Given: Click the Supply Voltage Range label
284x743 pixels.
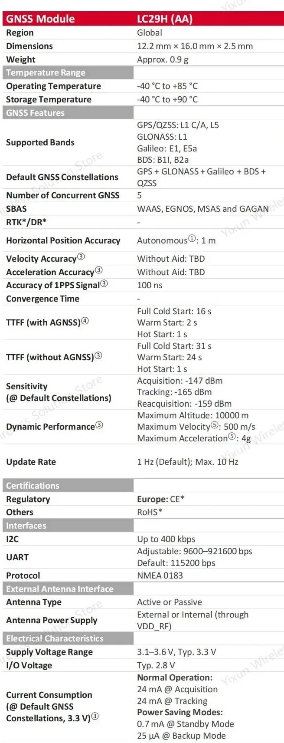Looking at the screenshot, I should tap(49, 652).
